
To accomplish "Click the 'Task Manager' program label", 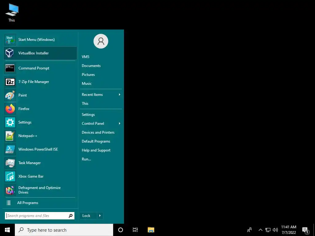I will pyautogui.click(x=30, y=163).
